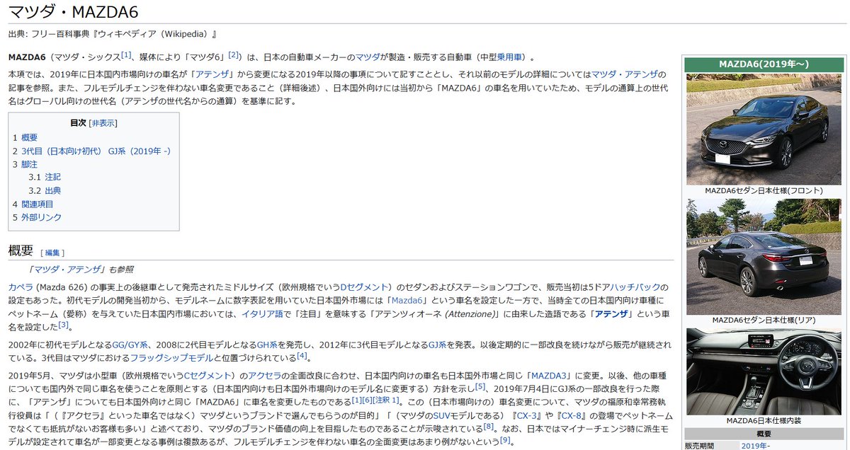The width and height of the screenshot is (850, 450).
Task: Click the bold アテンザ link in the overview
Action: 611,313
